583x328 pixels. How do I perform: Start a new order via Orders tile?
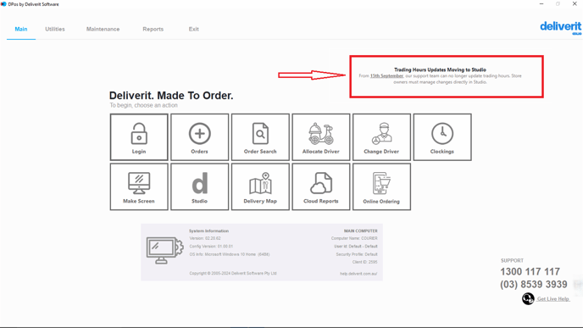click(200, 137)
